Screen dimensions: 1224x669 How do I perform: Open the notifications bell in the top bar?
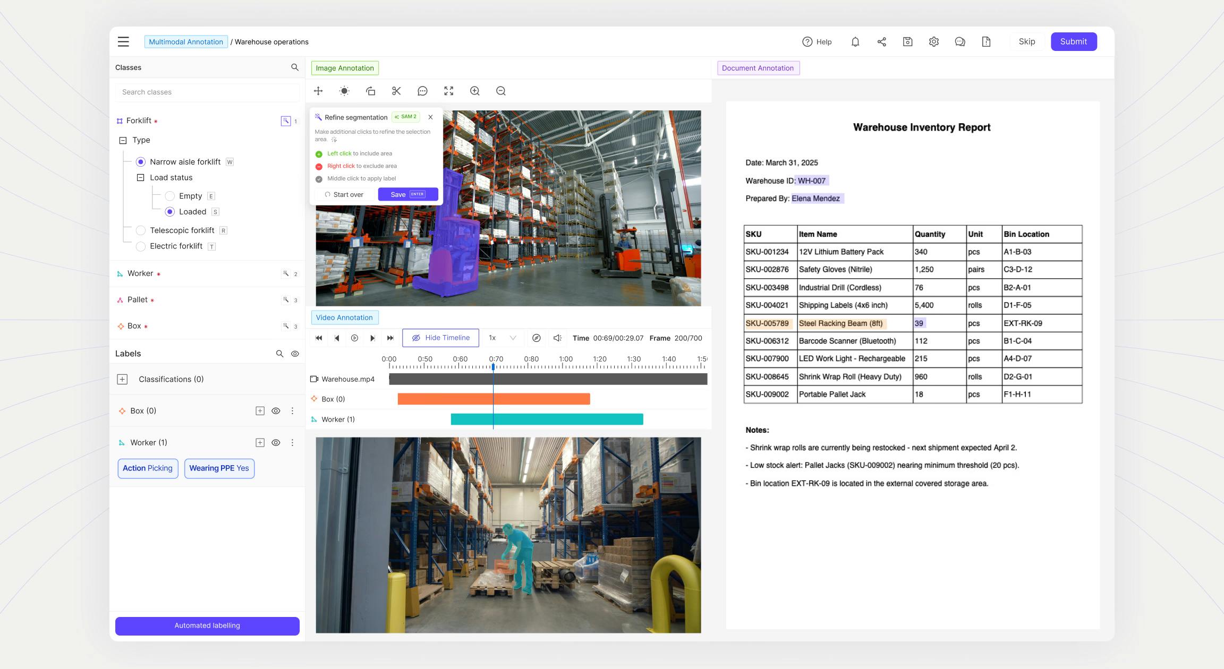pos(855,41)
